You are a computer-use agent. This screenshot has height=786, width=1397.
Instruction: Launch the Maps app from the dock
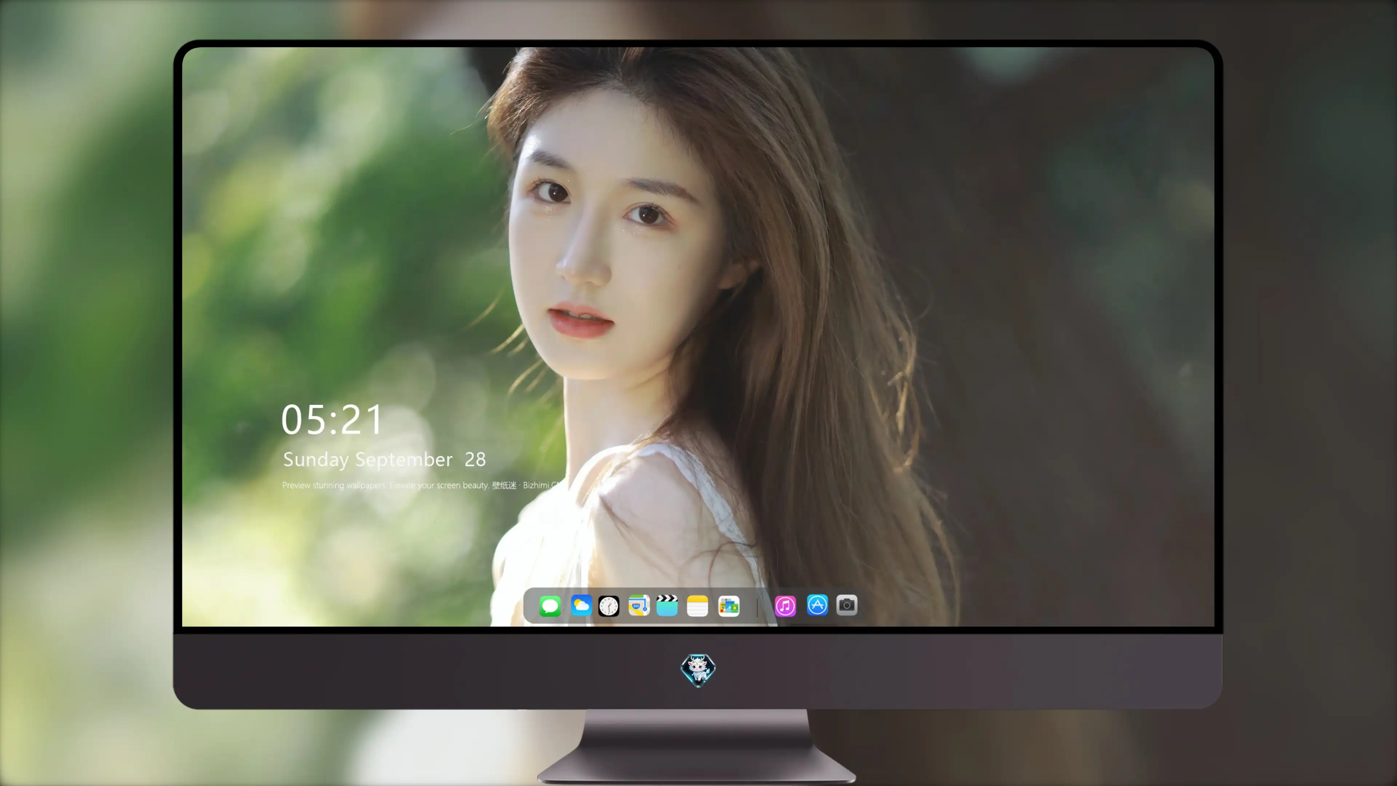click(x=639, y=606)
